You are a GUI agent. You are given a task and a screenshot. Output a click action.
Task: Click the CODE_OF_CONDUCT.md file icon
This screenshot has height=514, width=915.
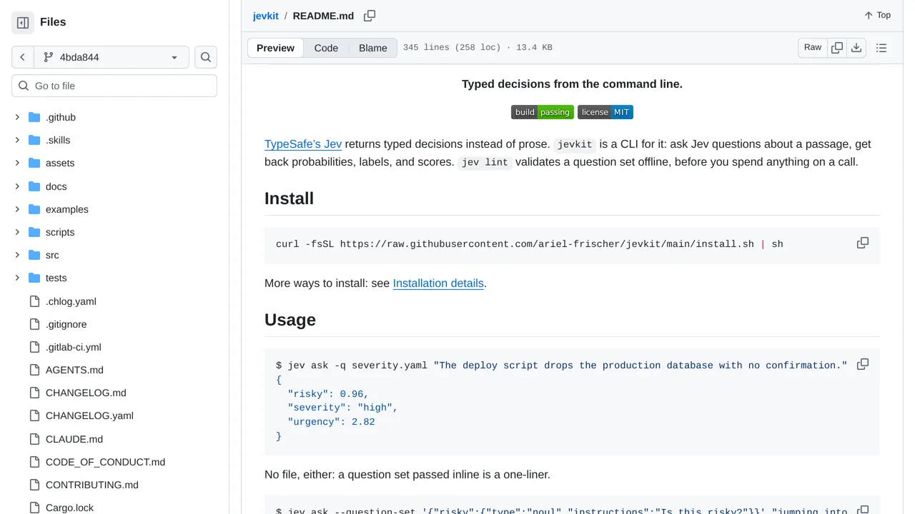coord(34,462)
